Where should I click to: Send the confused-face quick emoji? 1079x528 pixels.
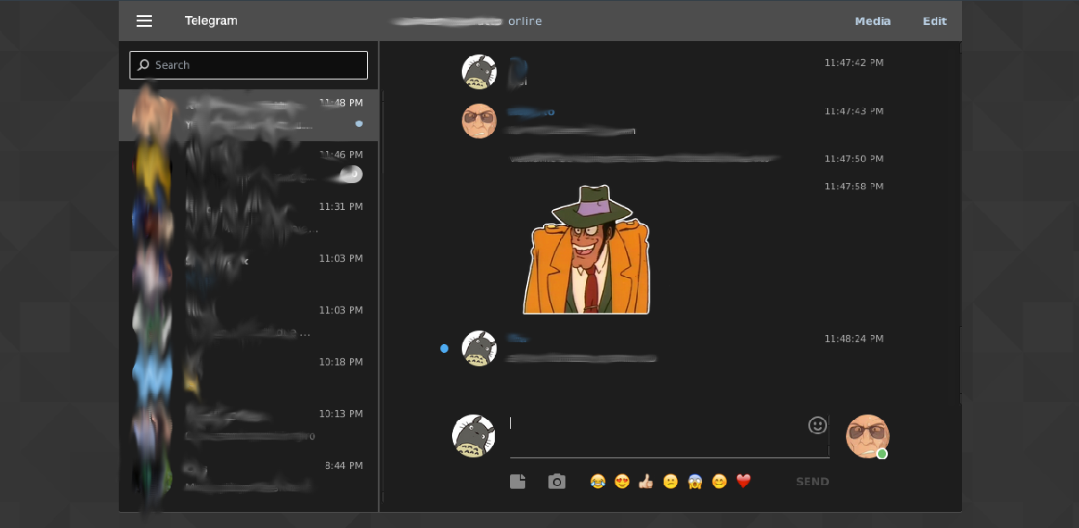point(669,481)
